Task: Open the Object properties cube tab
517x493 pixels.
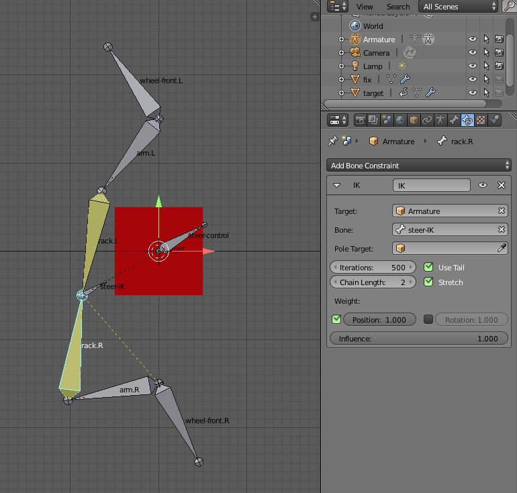Action: tap(414, 121)
